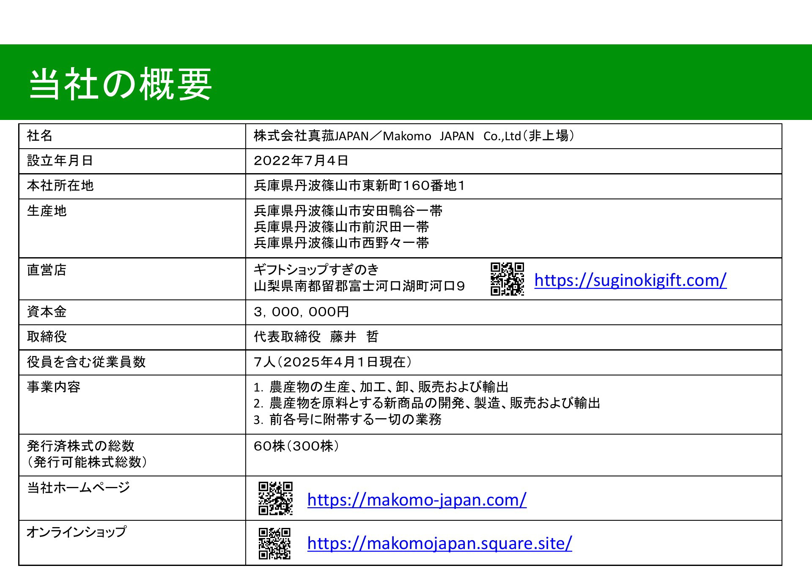
Task: Select address 兵庫県丹波篠山市東新町160番地1
Action: point(359,185)
